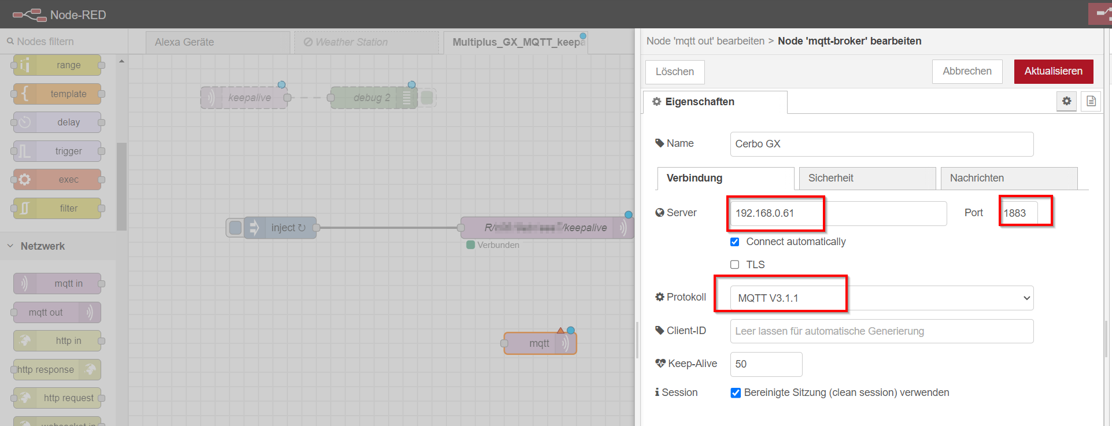Switch to the Verbindung tab
The image size is (1112, 426).
pos(725,178)
